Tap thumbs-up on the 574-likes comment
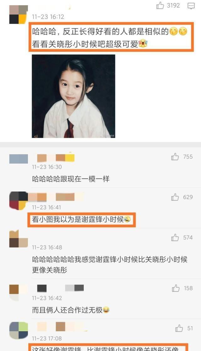This screenshot has height=351, width=201. (175, 237)
